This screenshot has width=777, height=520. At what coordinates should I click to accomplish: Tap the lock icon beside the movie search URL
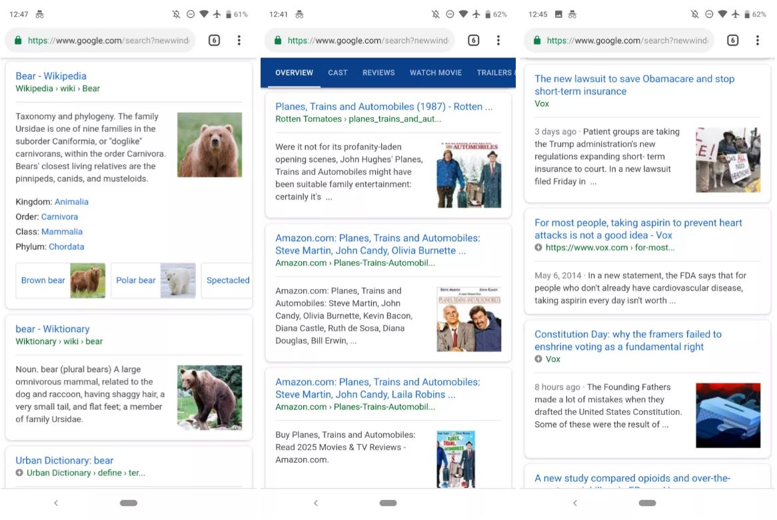[x=278, y=41]
